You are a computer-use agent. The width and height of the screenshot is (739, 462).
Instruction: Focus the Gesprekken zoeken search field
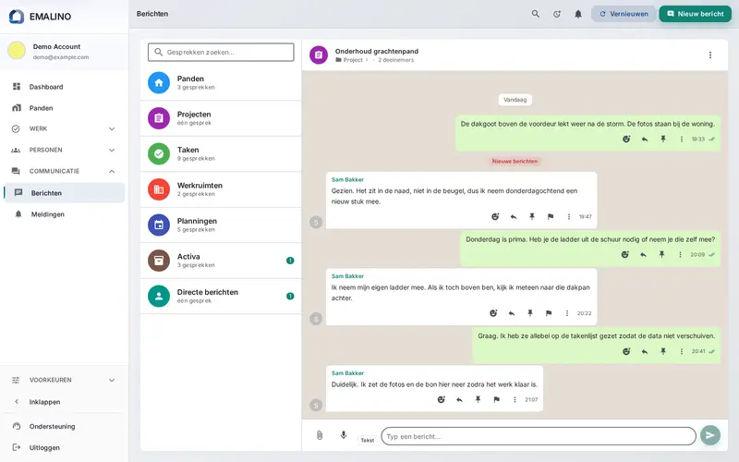pos(221,53)
